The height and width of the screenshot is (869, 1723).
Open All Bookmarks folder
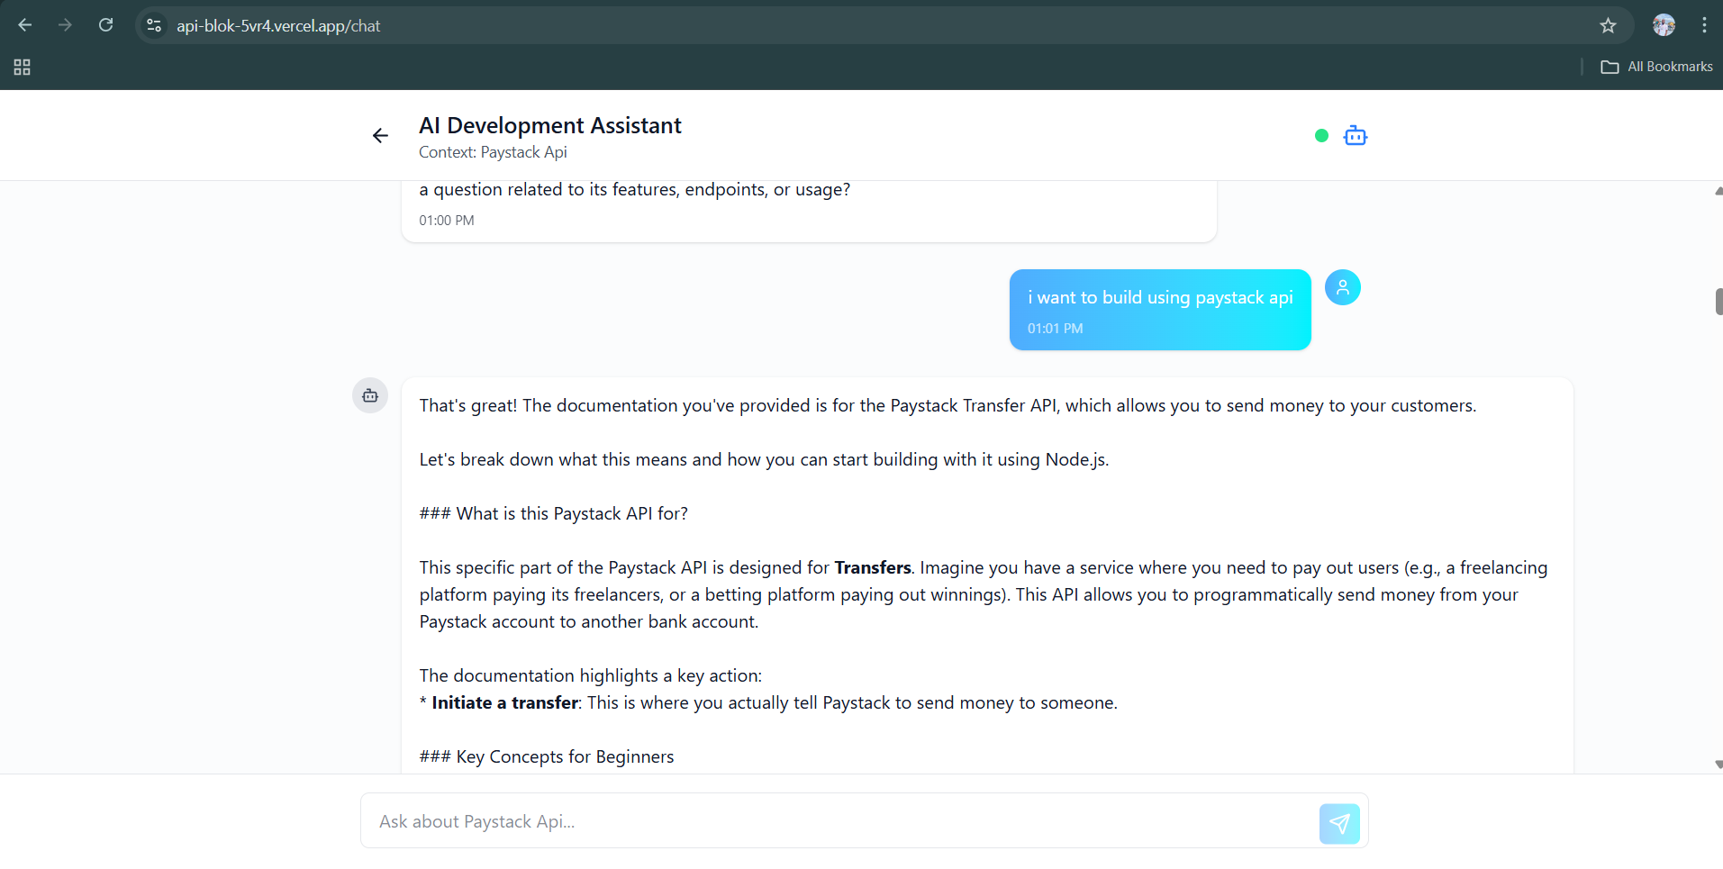click(1657, 67)
